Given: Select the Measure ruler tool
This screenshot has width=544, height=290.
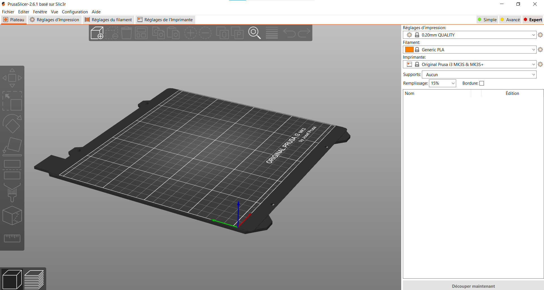Looking at the screenshot, I should pyautogui.click(x=12, y=238).
